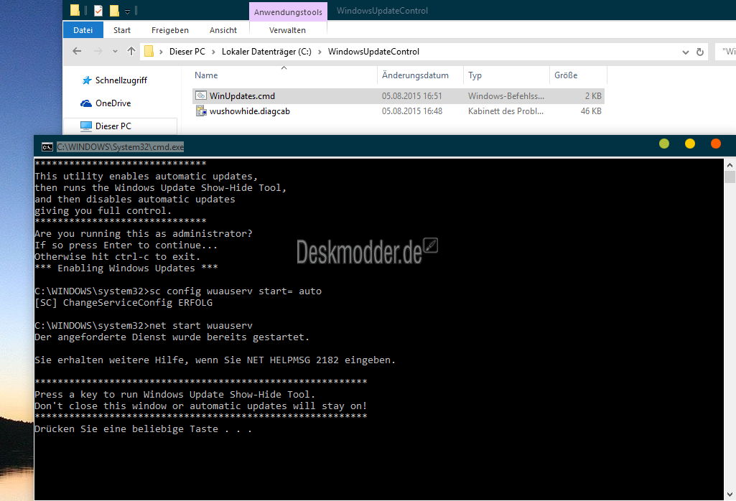Click the Windows-Befehlss... type cell
Screen dimensions: 736x501
(506, 96)
